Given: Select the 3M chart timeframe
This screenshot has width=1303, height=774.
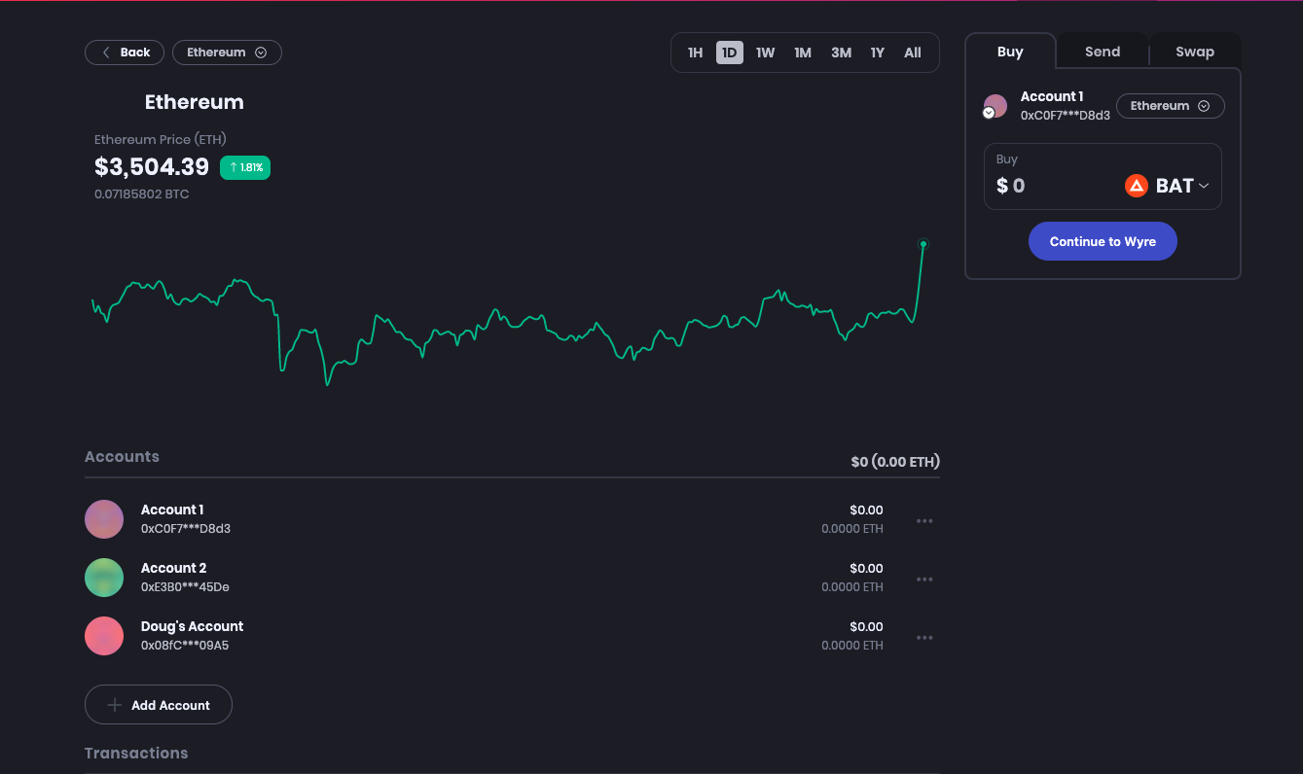Looking at the screenshot, I should coord(842,53).
